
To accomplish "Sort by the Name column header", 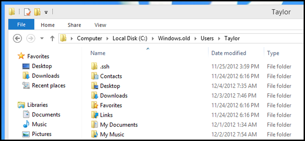I will pyautogui.click(x=98, y=53).
